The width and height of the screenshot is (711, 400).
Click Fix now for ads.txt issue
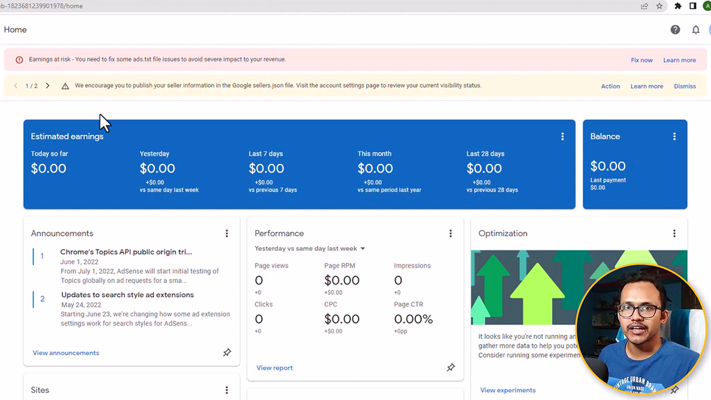642,60
